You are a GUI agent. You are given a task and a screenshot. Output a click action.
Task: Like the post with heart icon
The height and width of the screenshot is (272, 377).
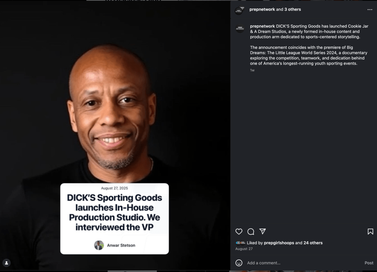[239, 232]
